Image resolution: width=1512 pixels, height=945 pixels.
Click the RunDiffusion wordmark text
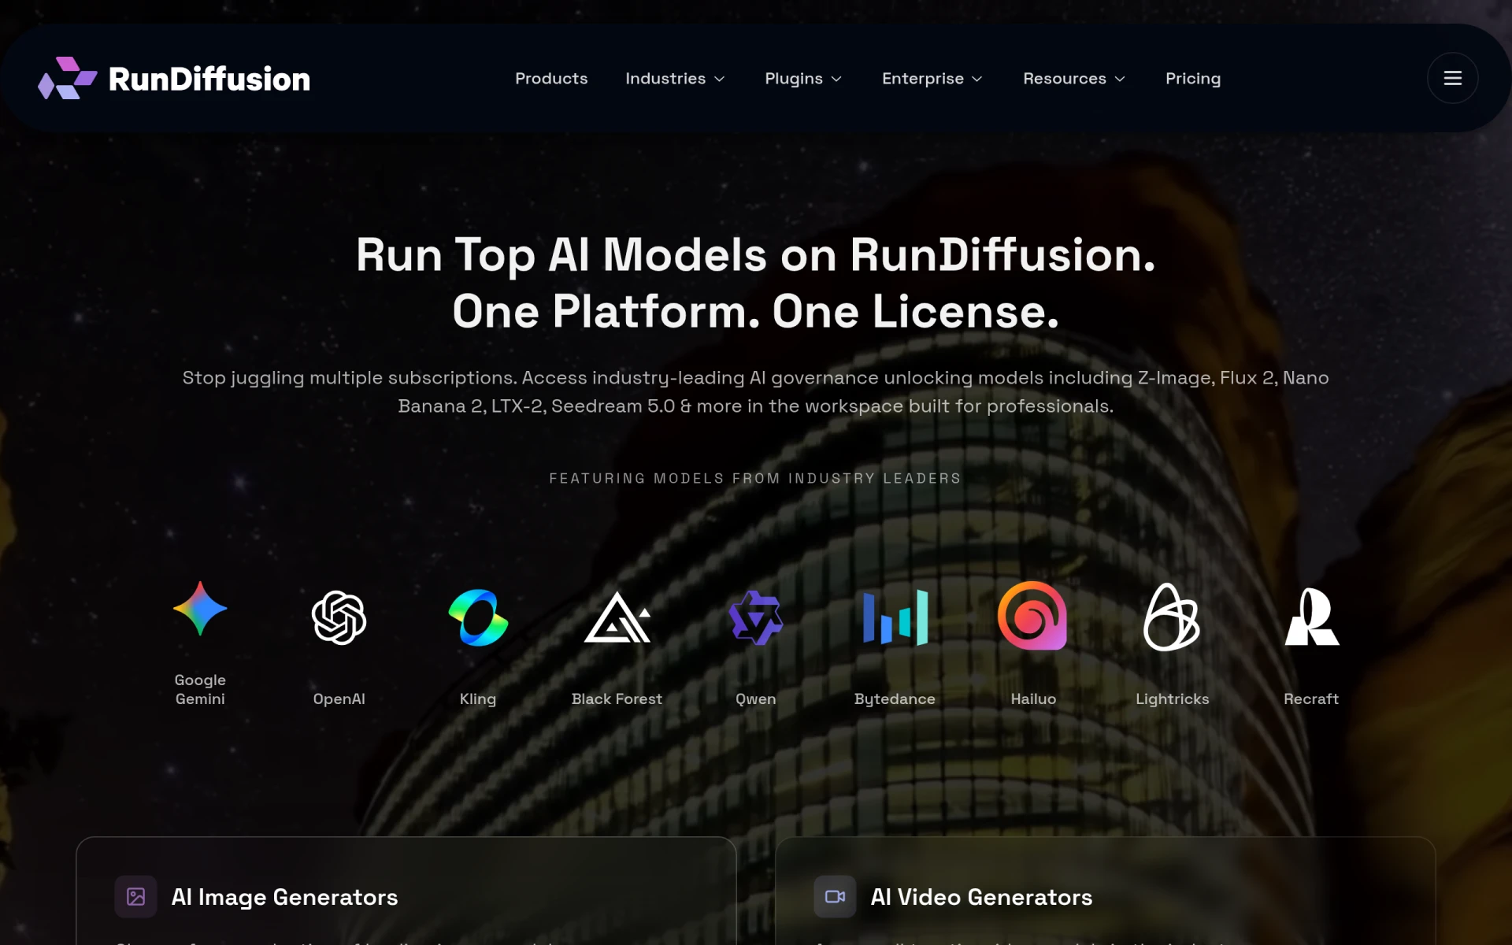click(209, 79)
